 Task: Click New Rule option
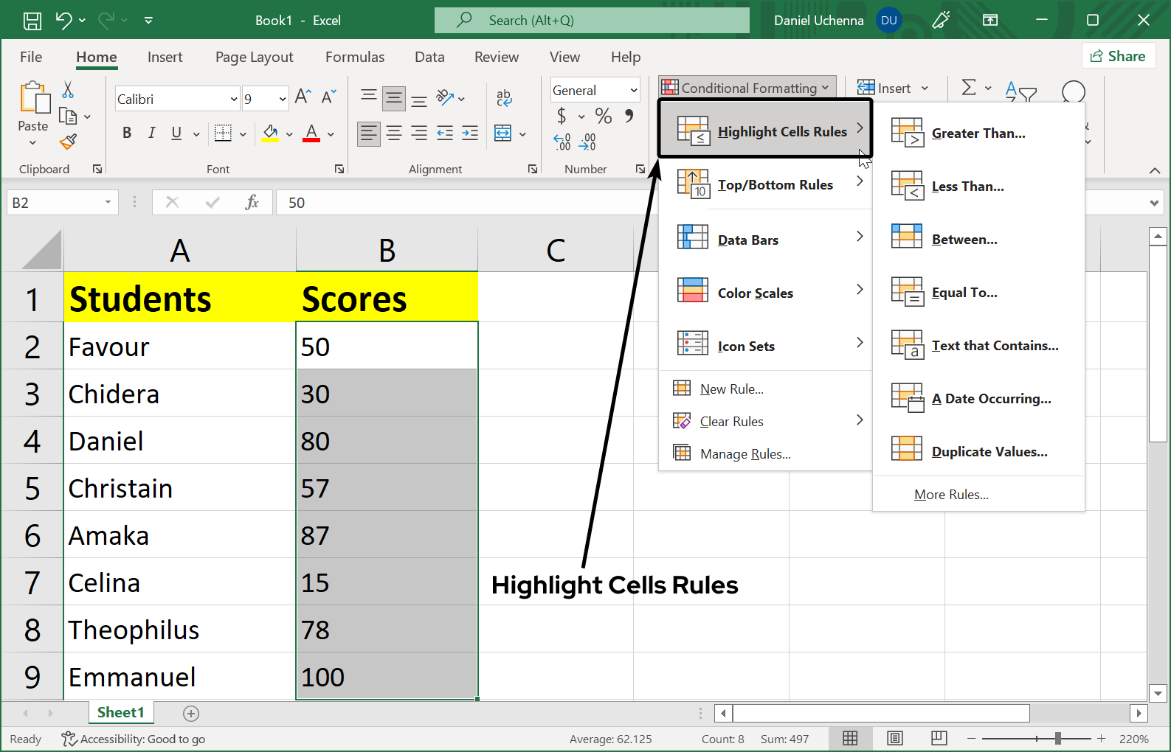pos(765,389)
